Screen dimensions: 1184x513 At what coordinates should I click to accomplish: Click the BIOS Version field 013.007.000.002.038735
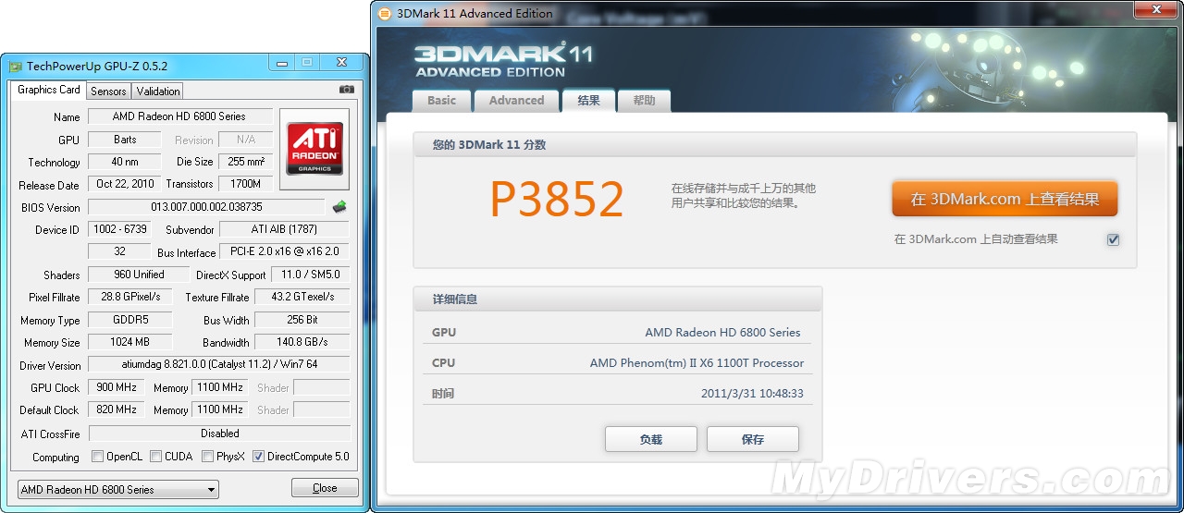tap(207, 207)
